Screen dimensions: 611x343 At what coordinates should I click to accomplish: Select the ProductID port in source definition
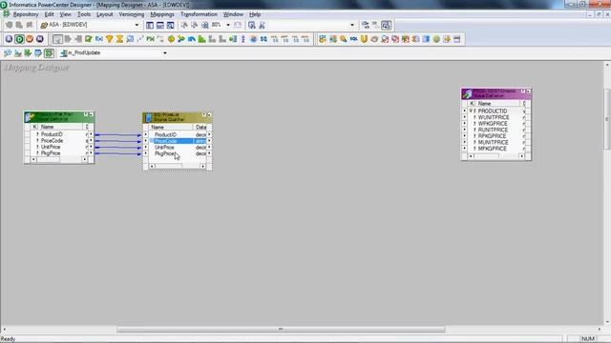coord(52,134)
